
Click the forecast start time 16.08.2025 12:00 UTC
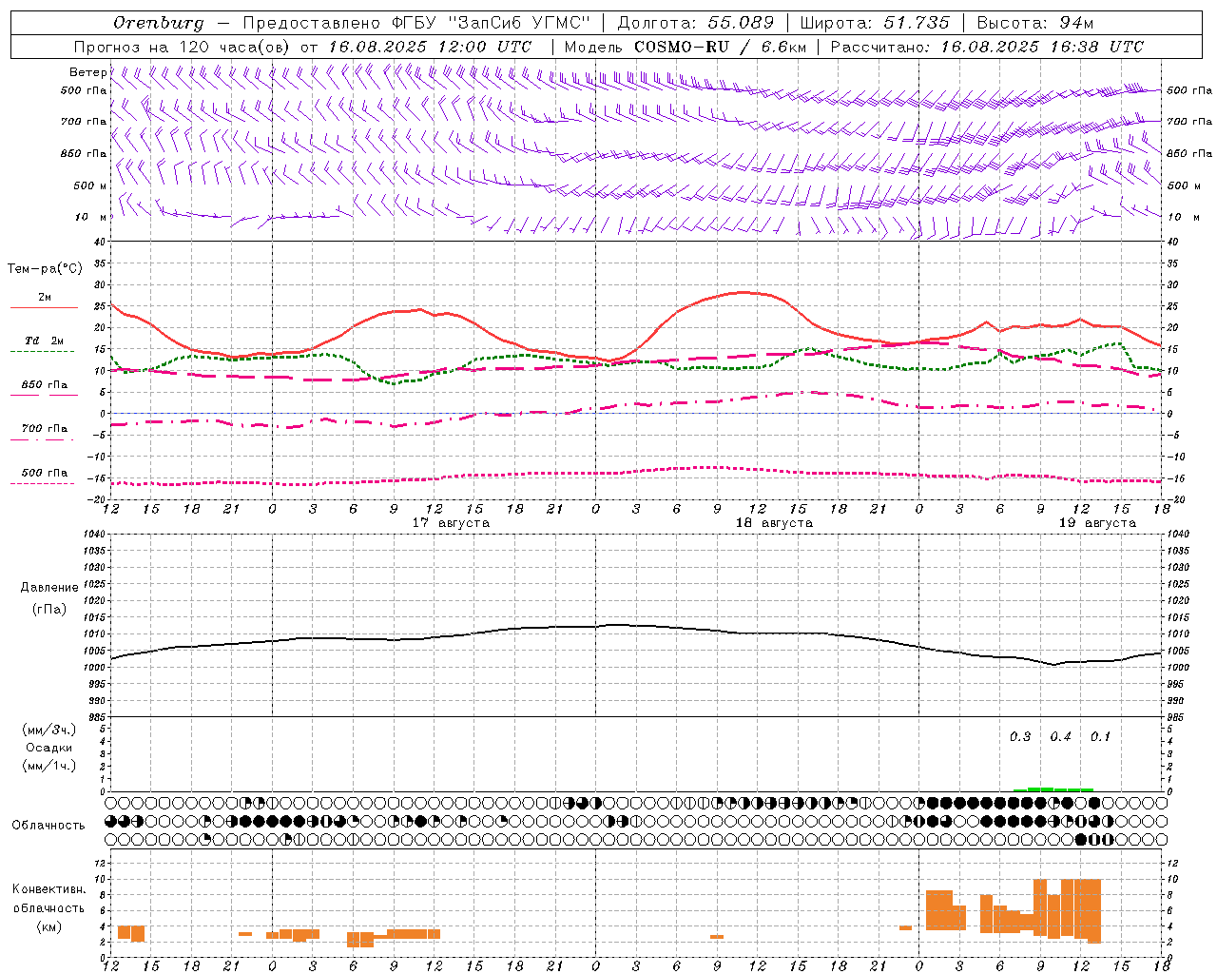[x=430, y=47]
